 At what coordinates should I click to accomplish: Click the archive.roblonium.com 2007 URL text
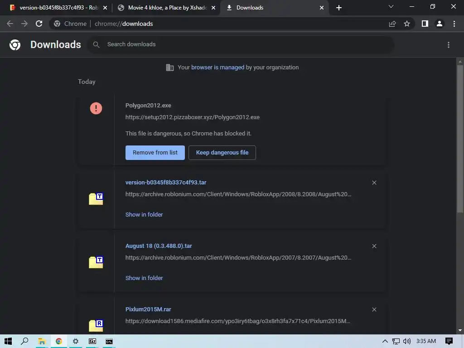point(238,258)
